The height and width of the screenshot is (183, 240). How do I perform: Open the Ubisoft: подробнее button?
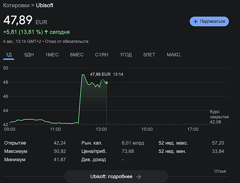click(116, 177)
